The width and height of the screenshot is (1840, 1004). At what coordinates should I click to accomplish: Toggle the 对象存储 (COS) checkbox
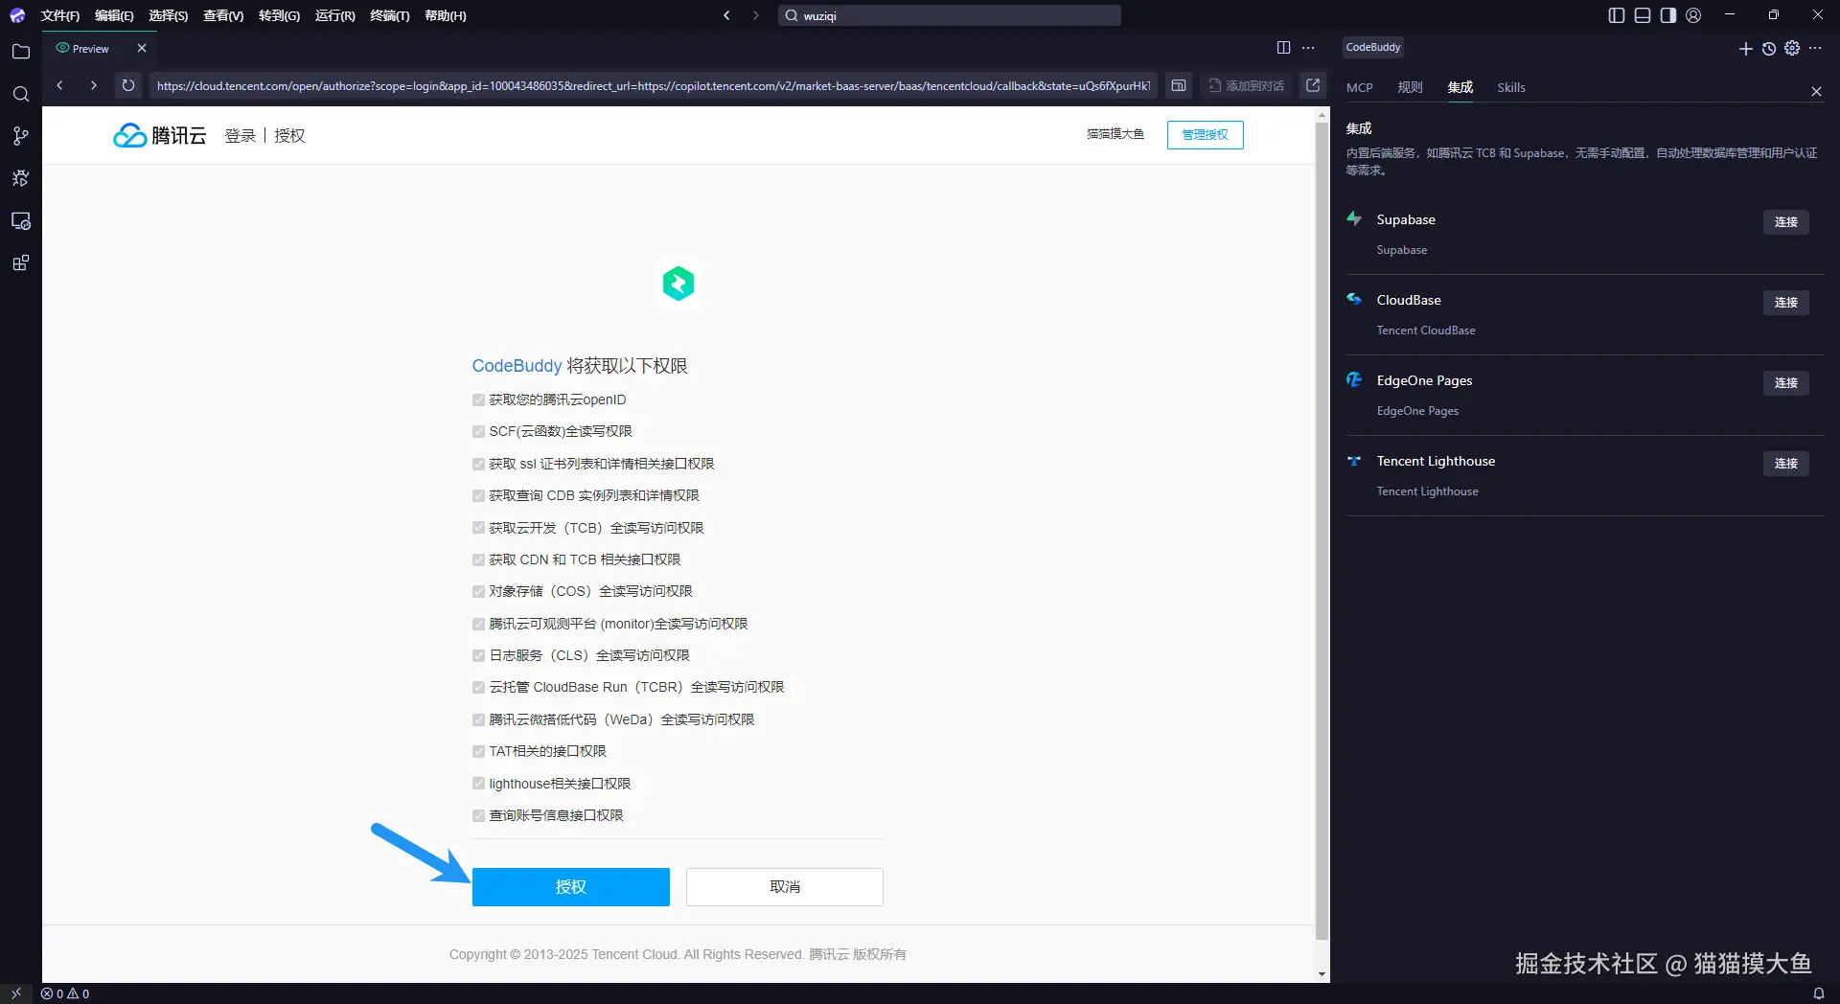(478, 592)
